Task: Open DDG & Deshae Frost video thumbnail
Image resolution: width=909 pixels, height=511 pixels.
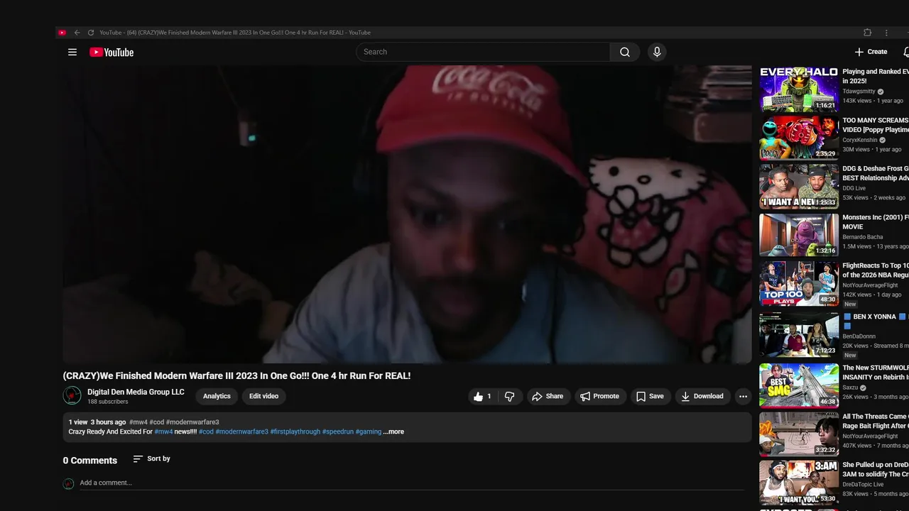Action: point(799,187)
